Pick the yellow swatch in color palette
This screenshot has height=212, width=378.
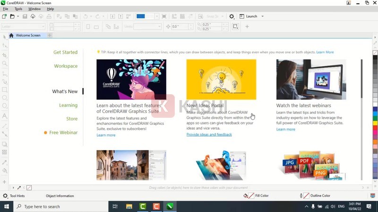click(375, 123)
